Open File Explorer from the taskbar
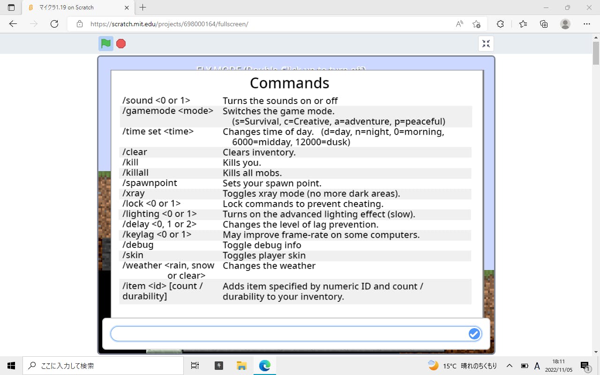Screen dimensions: 600x375 (x=241, y=366)
